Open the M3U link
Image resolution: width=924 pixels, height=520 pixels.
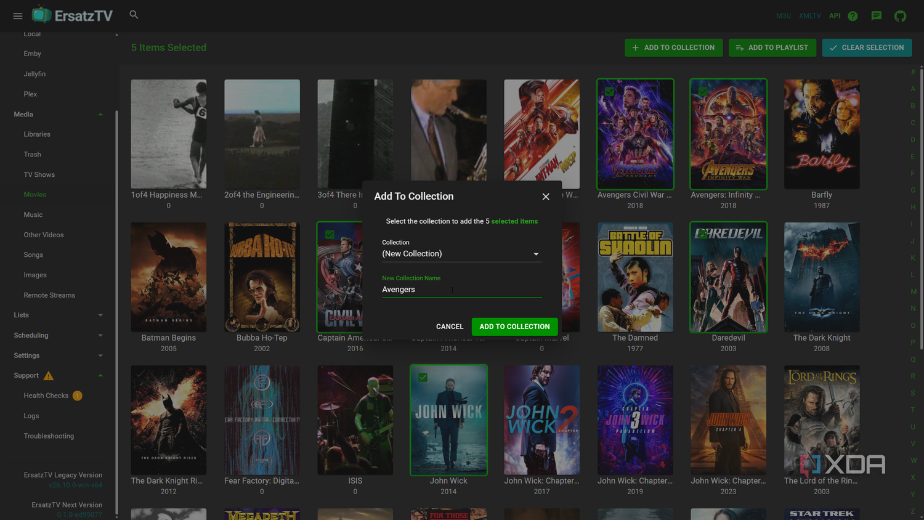(784, 16)
